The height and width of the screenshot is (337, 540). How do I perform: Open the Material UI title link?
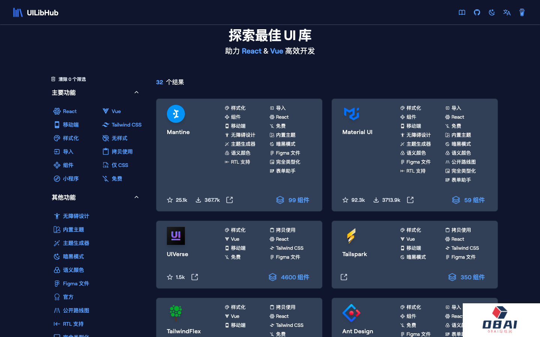coord(357,132)
